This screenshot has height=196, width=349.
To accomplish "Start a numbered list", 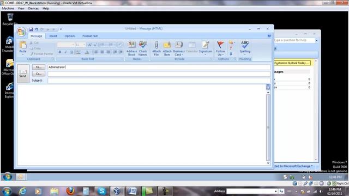I will 111,45.
